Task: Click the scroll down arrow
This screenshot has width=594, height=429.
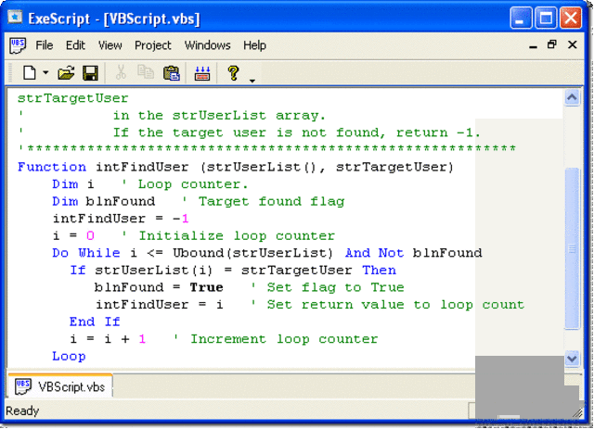Action: pyautogui.click(x=572, y=358)
